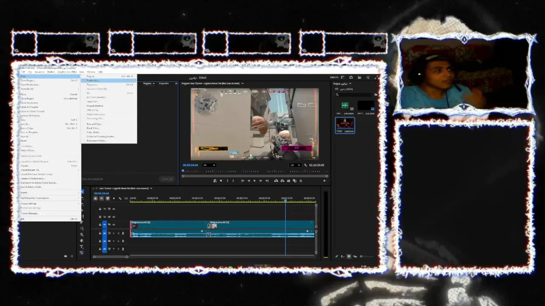Open the zoom level Fit dropdown

pos(209,165)
